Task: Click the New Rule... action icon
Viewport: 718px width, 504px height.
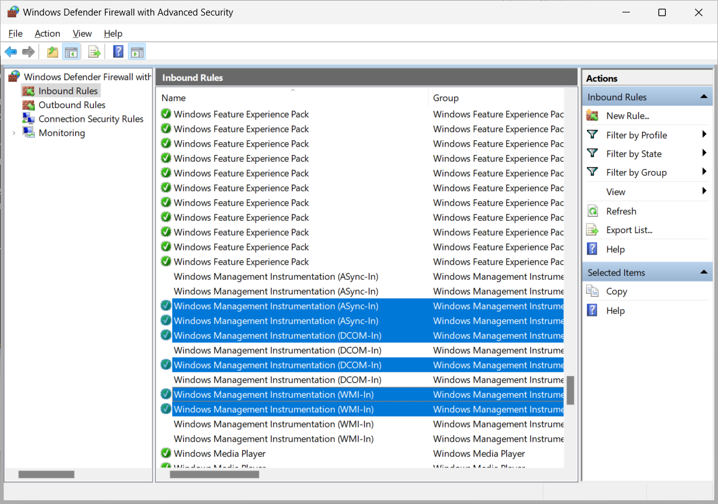Action: (592, 116)
